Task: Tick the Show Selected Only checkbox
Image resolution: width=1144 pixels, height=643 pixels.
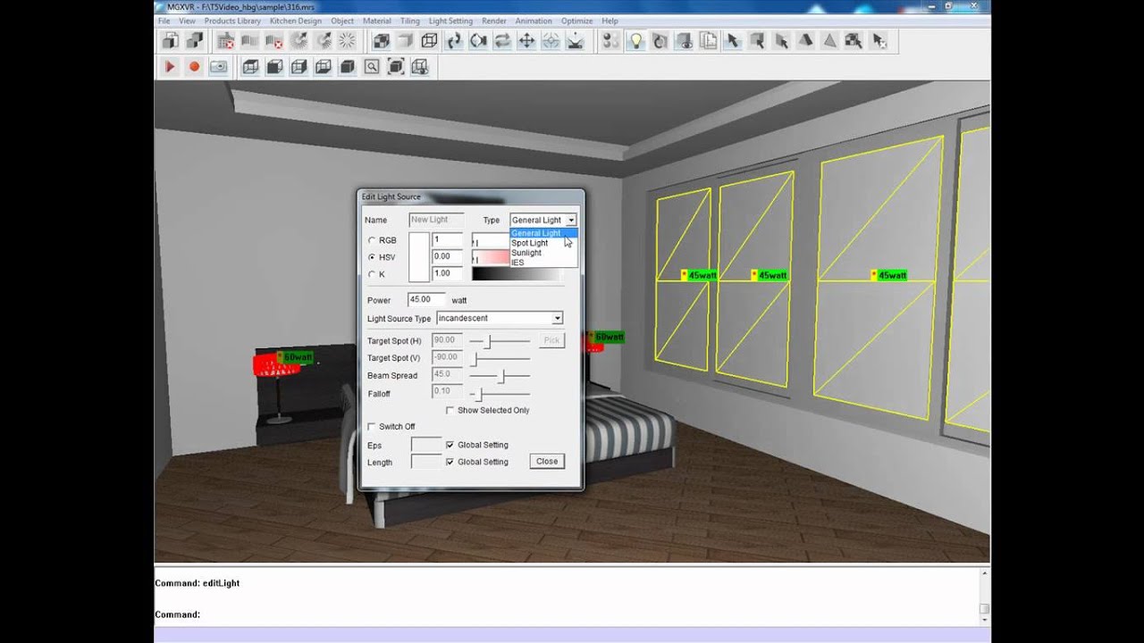Action: click(x=450, y=410)
